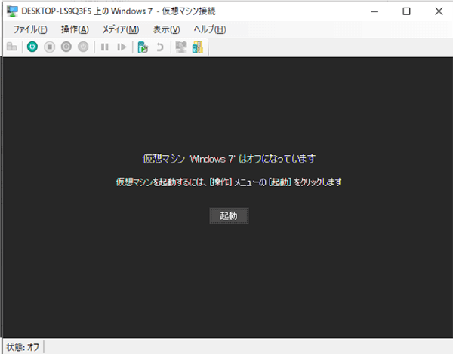Click the Share resources toolbar icon
Screen dimensions: 453x354
coord(198,47)
